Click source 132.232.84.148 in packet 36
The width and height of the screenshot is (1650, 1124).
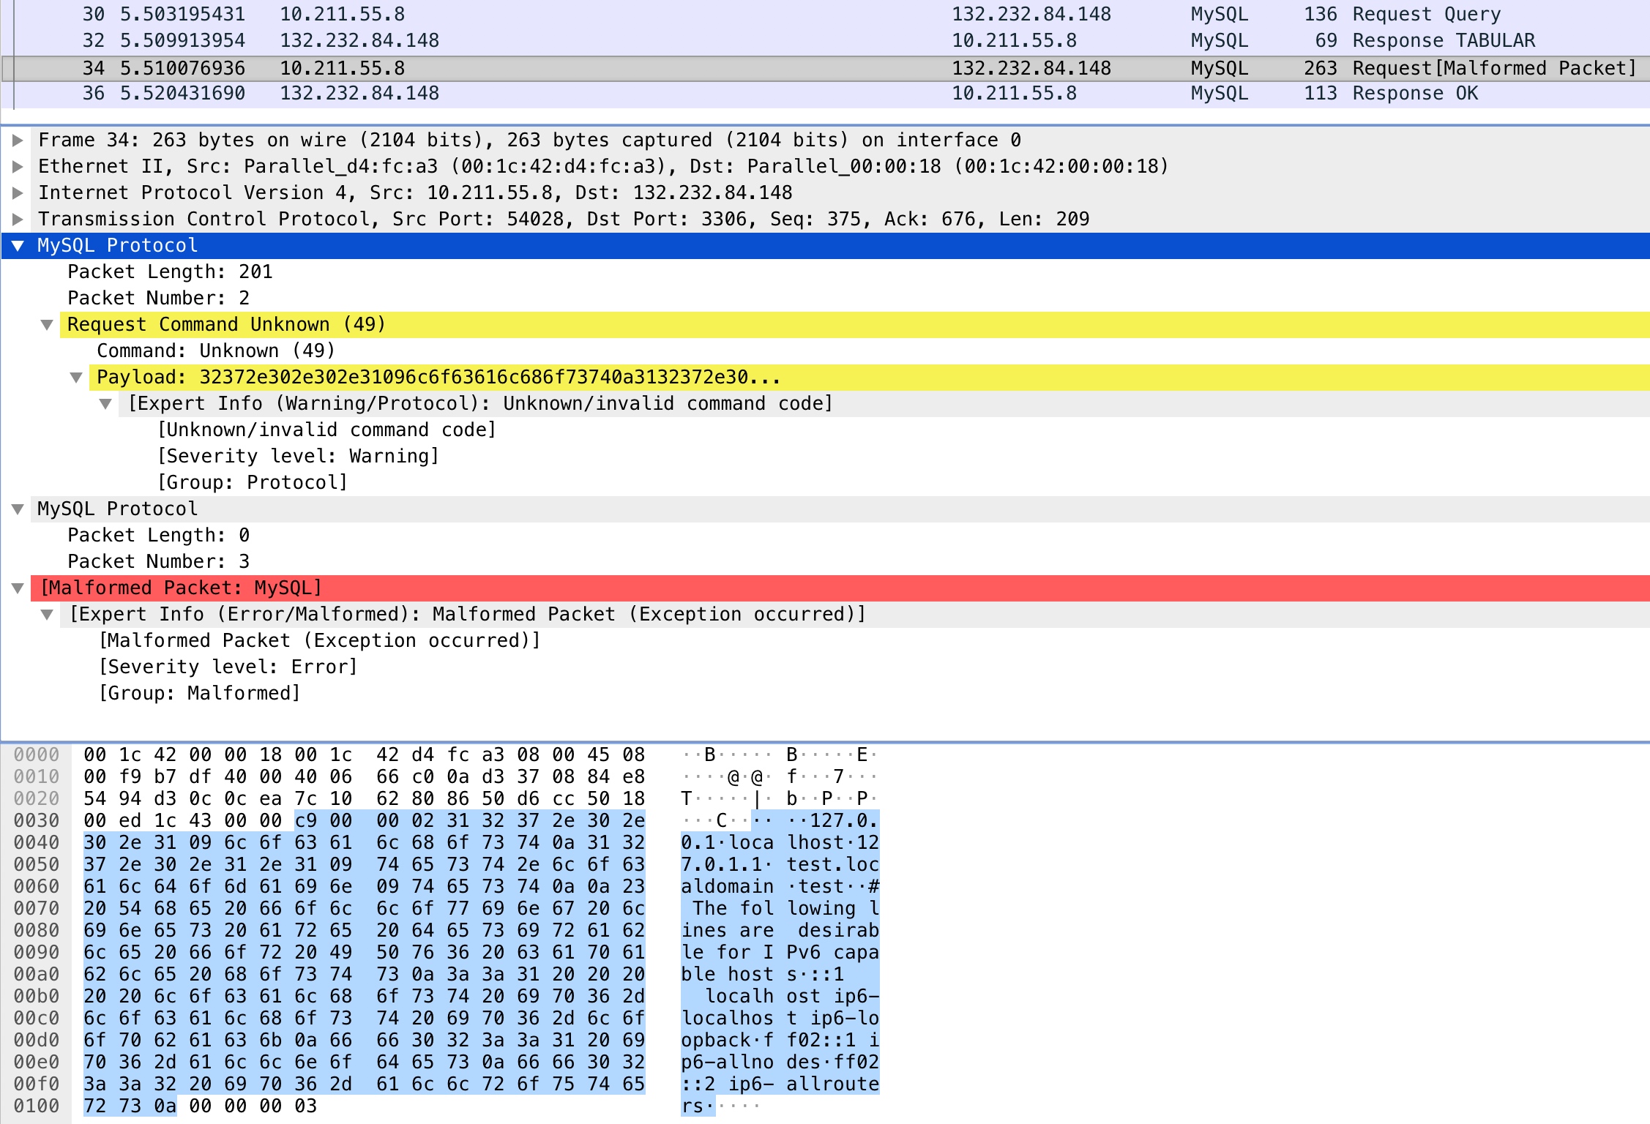pos(359,94)
